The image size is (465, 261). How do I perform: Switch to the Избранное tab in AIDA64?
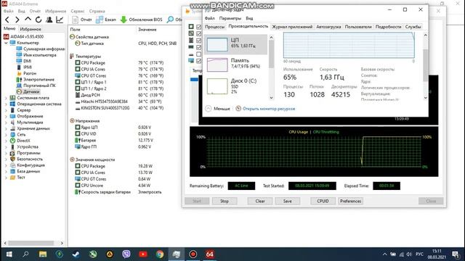[x=31, y=29]
